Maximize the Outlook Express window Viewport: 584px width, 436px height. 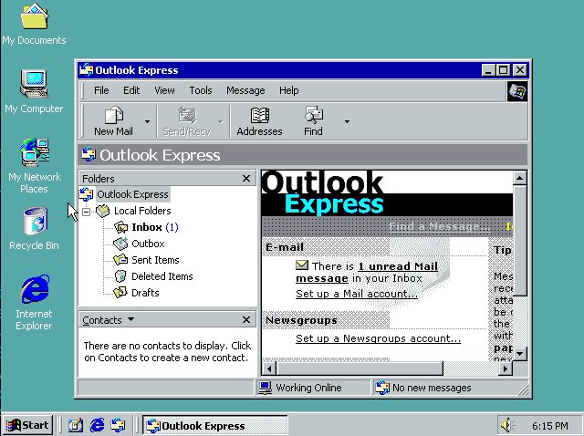[504, 70]
